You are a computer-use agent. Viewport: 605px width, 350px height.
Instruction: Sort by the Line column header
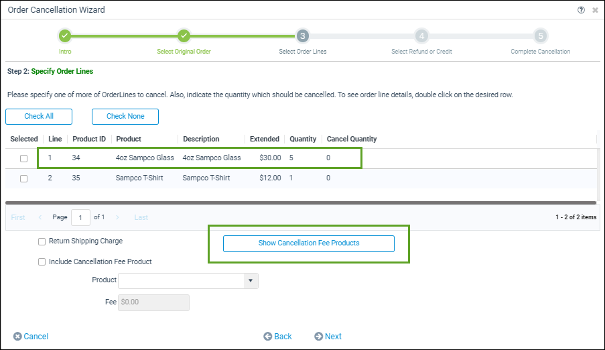(x=55, y=139)
